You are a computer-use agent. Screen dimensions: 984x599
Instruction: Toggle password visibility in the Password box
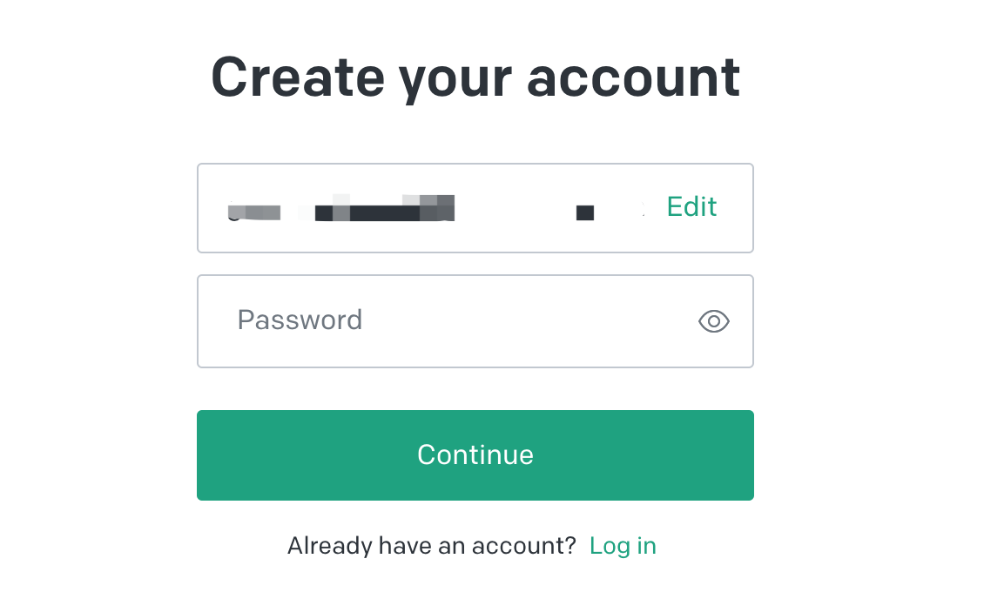(x=713, y=321)
